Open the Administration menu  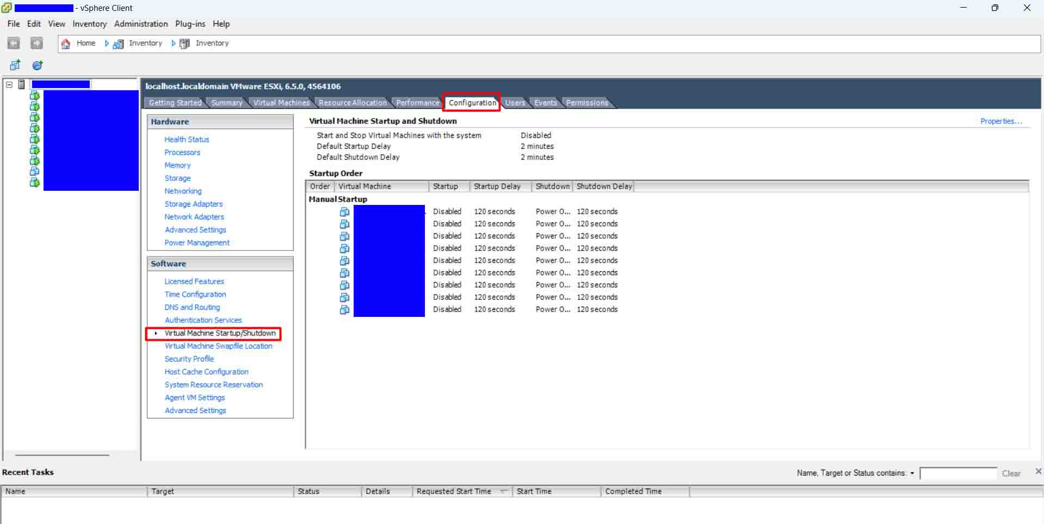point(141,24)
